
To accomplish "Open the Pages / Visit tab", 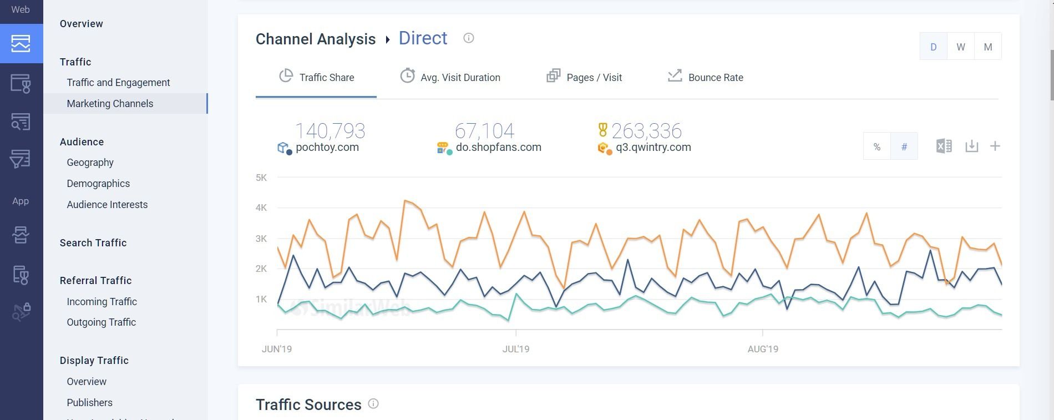I will (x=584, y=77).
